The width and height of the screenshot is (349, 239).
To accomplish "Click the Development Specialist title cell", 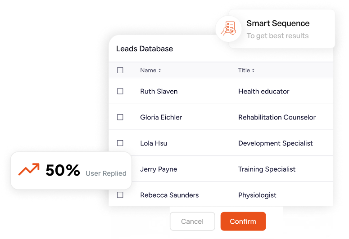I will 276,143.
